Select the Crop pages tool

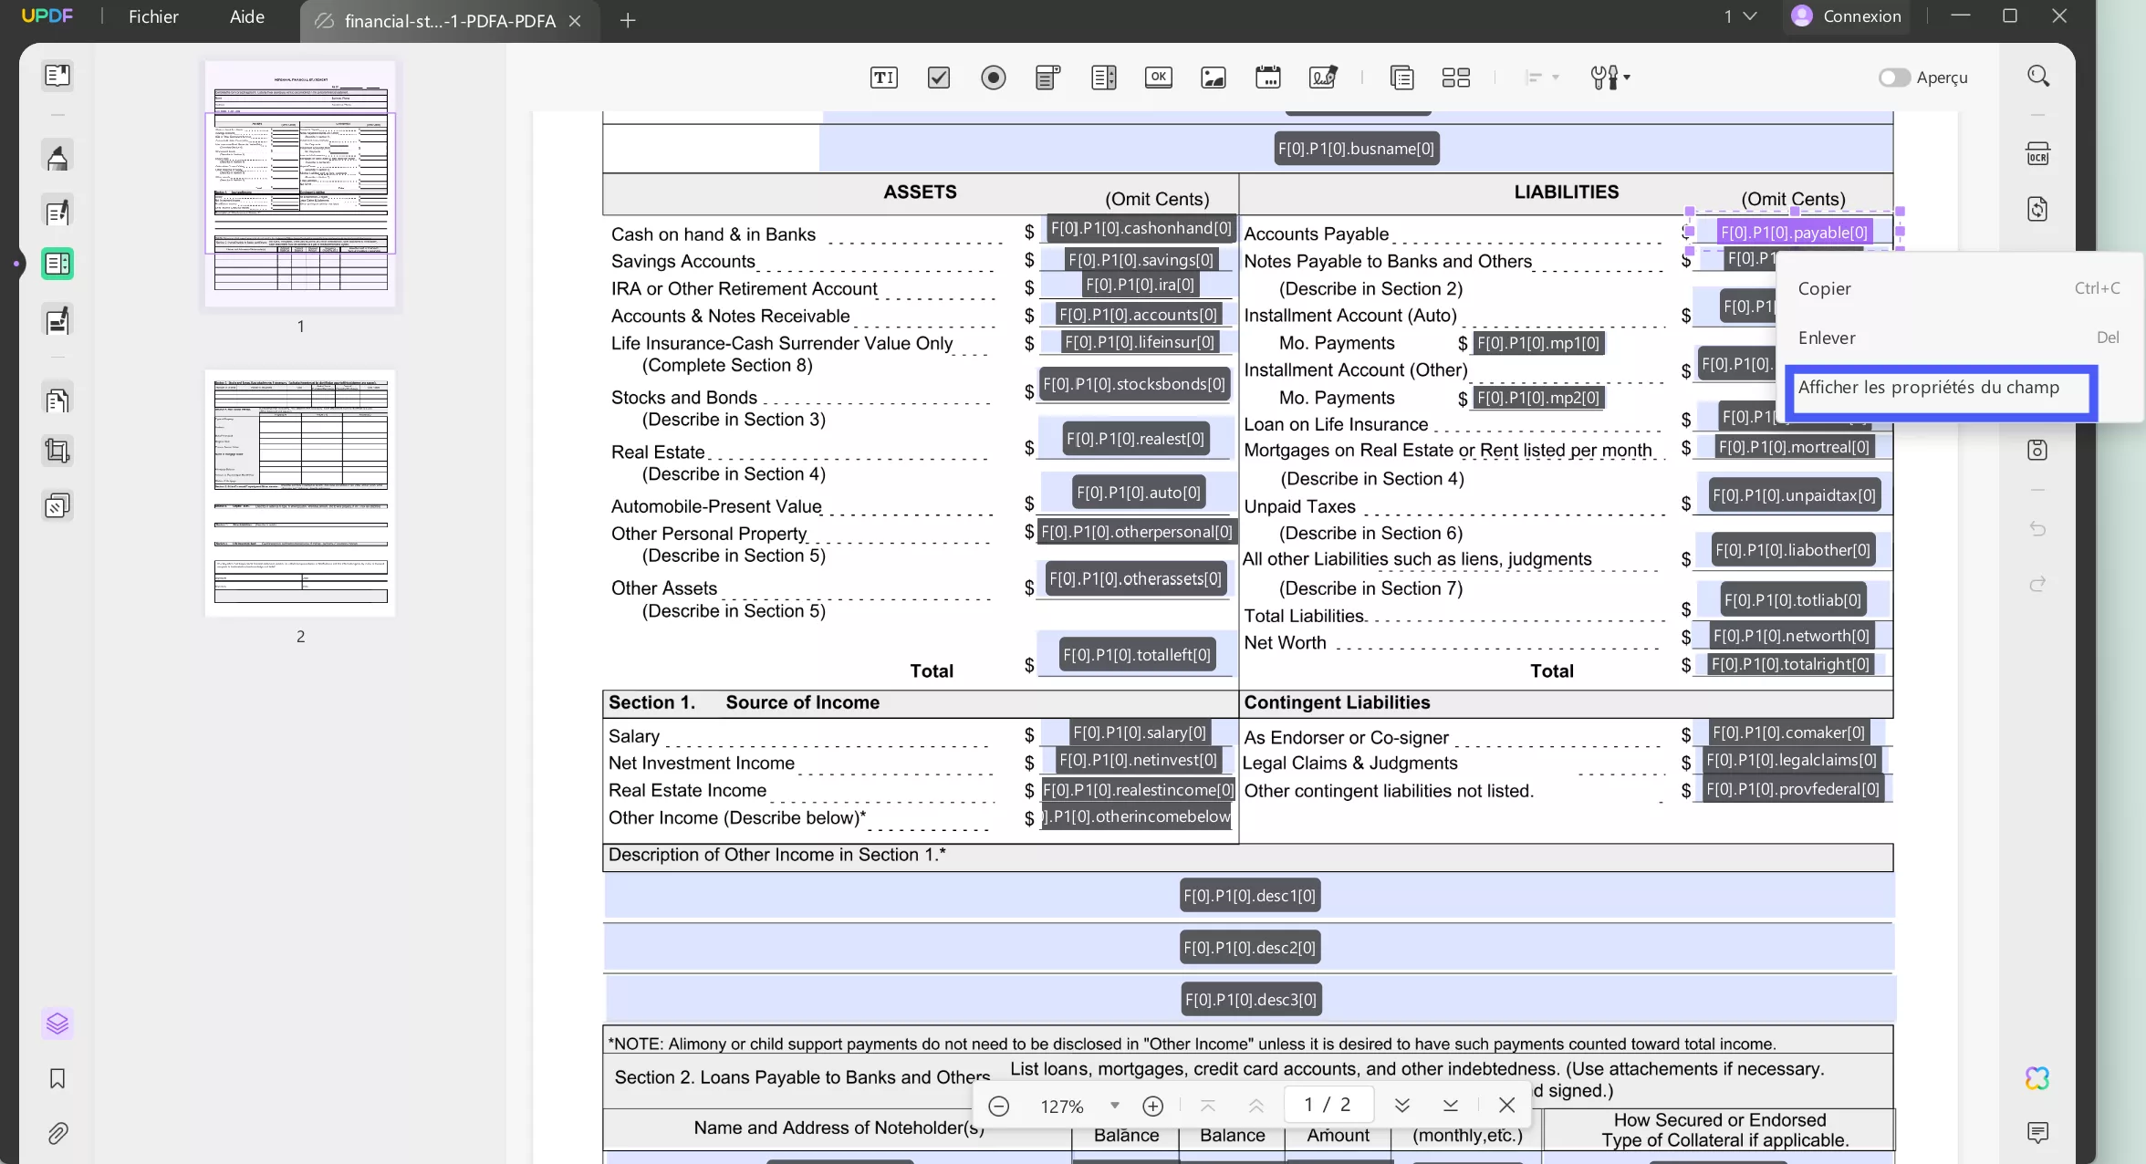click(x=57, y=450)
